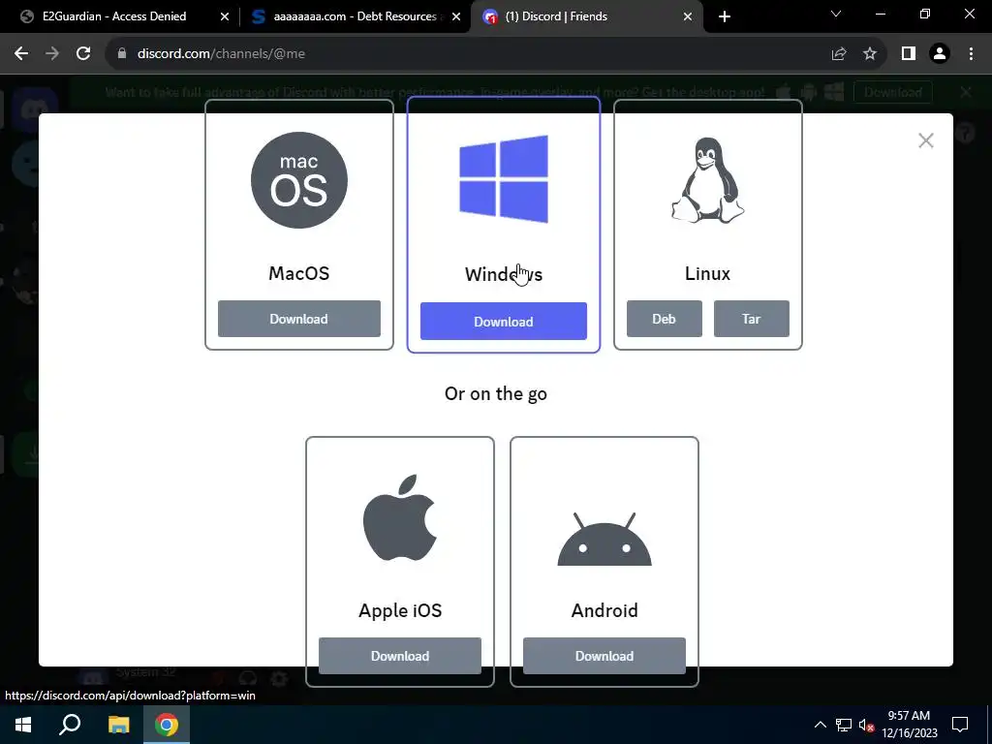Close the aaaaaaaa.com tab
The image size is (992, 744).
point(456,16)
